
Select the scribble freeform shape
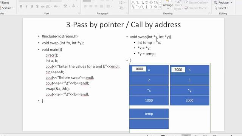coord(133,7)
